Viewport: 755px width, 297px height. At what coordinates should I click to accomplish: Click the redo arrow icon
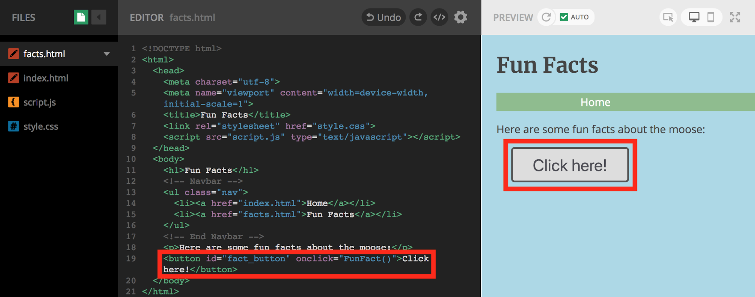point(418,17)
